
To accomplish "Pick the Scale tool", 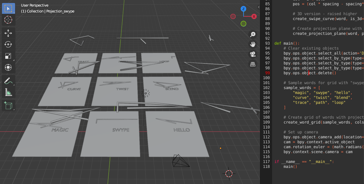I will [x=8, y=56].
